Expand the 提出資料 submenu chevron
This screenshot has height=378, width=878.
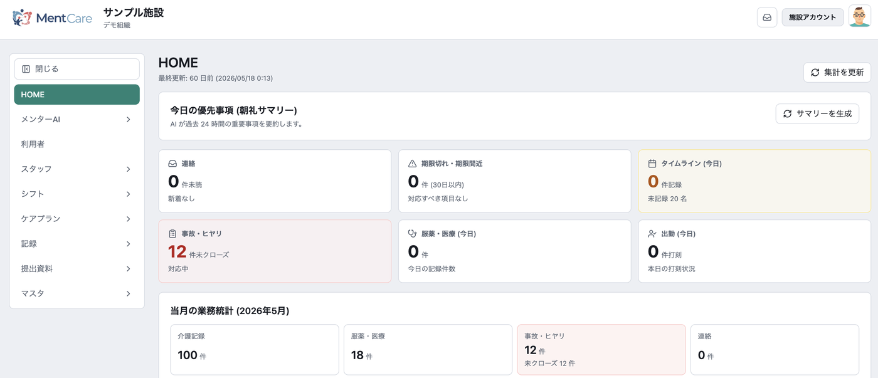(128, 269)
